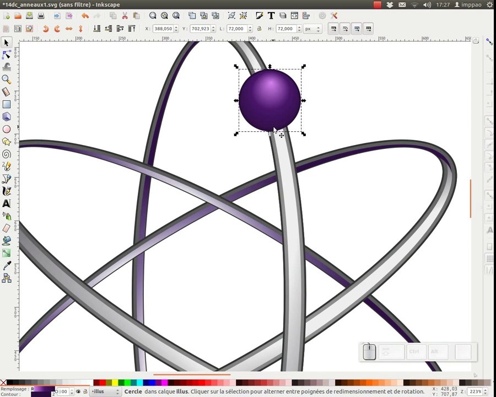496x397 pixels.
Task: Click the no-color X swatch
Action: click(x=3, y=383)
